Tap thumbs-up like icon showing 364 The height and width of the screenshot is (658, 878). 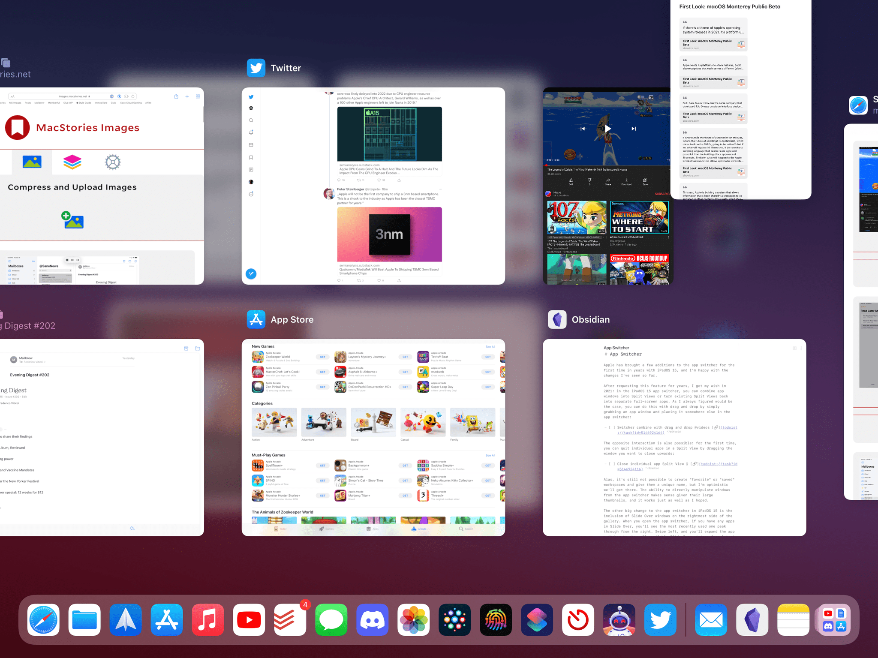571,181
